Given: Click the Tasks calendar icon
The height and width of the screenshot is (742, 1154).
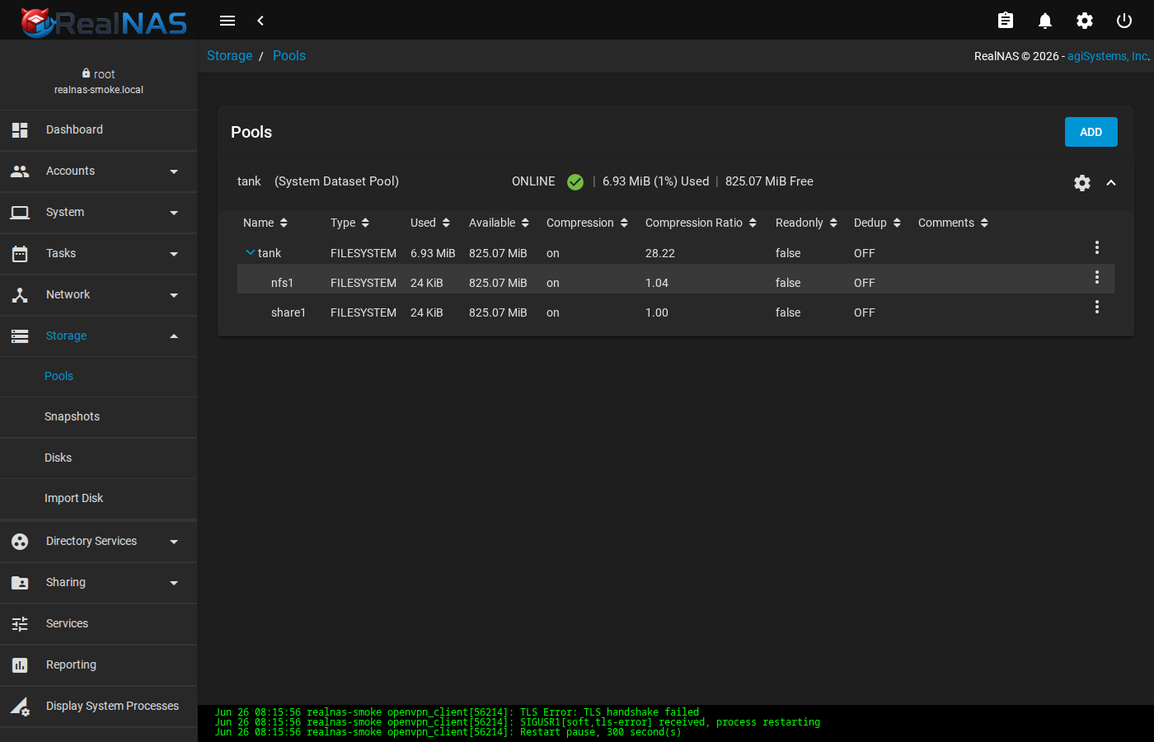Looking at the screenshot, I should coord(20,254).
